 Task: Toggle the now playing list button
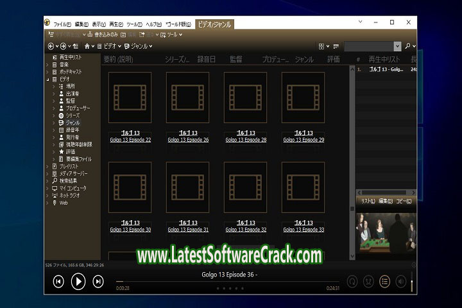click(x=384, y=282)
